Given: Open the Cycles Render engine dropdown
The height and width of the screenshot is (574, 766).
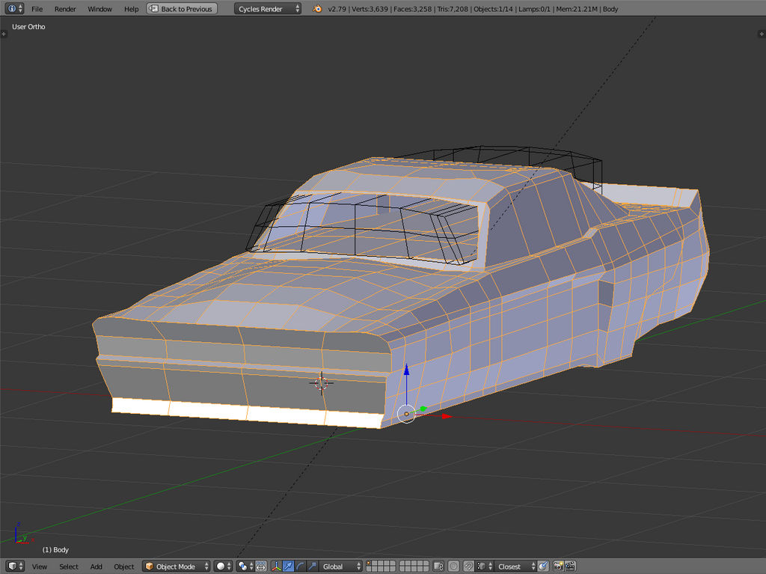Looking at the screenshot, I should click(x=268, y=9).
